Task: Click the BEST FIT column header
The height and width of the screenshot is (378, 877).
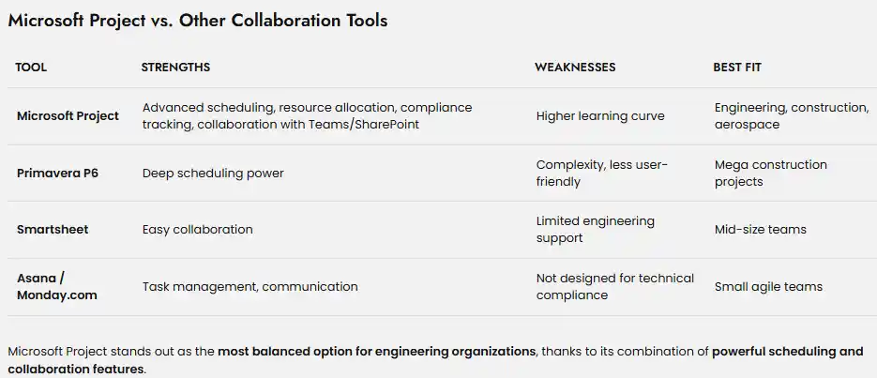Action: tap(737, 68)
